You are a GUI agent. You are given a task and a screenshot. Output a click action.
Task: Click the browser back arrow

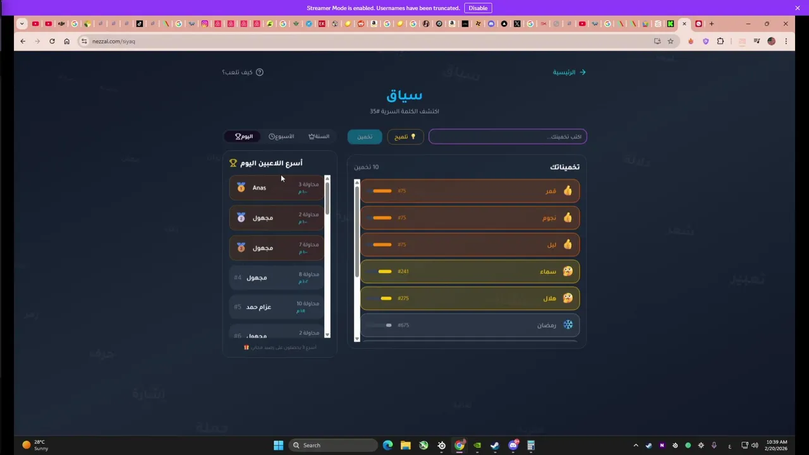pyautogui.click(x=23, y=41)
